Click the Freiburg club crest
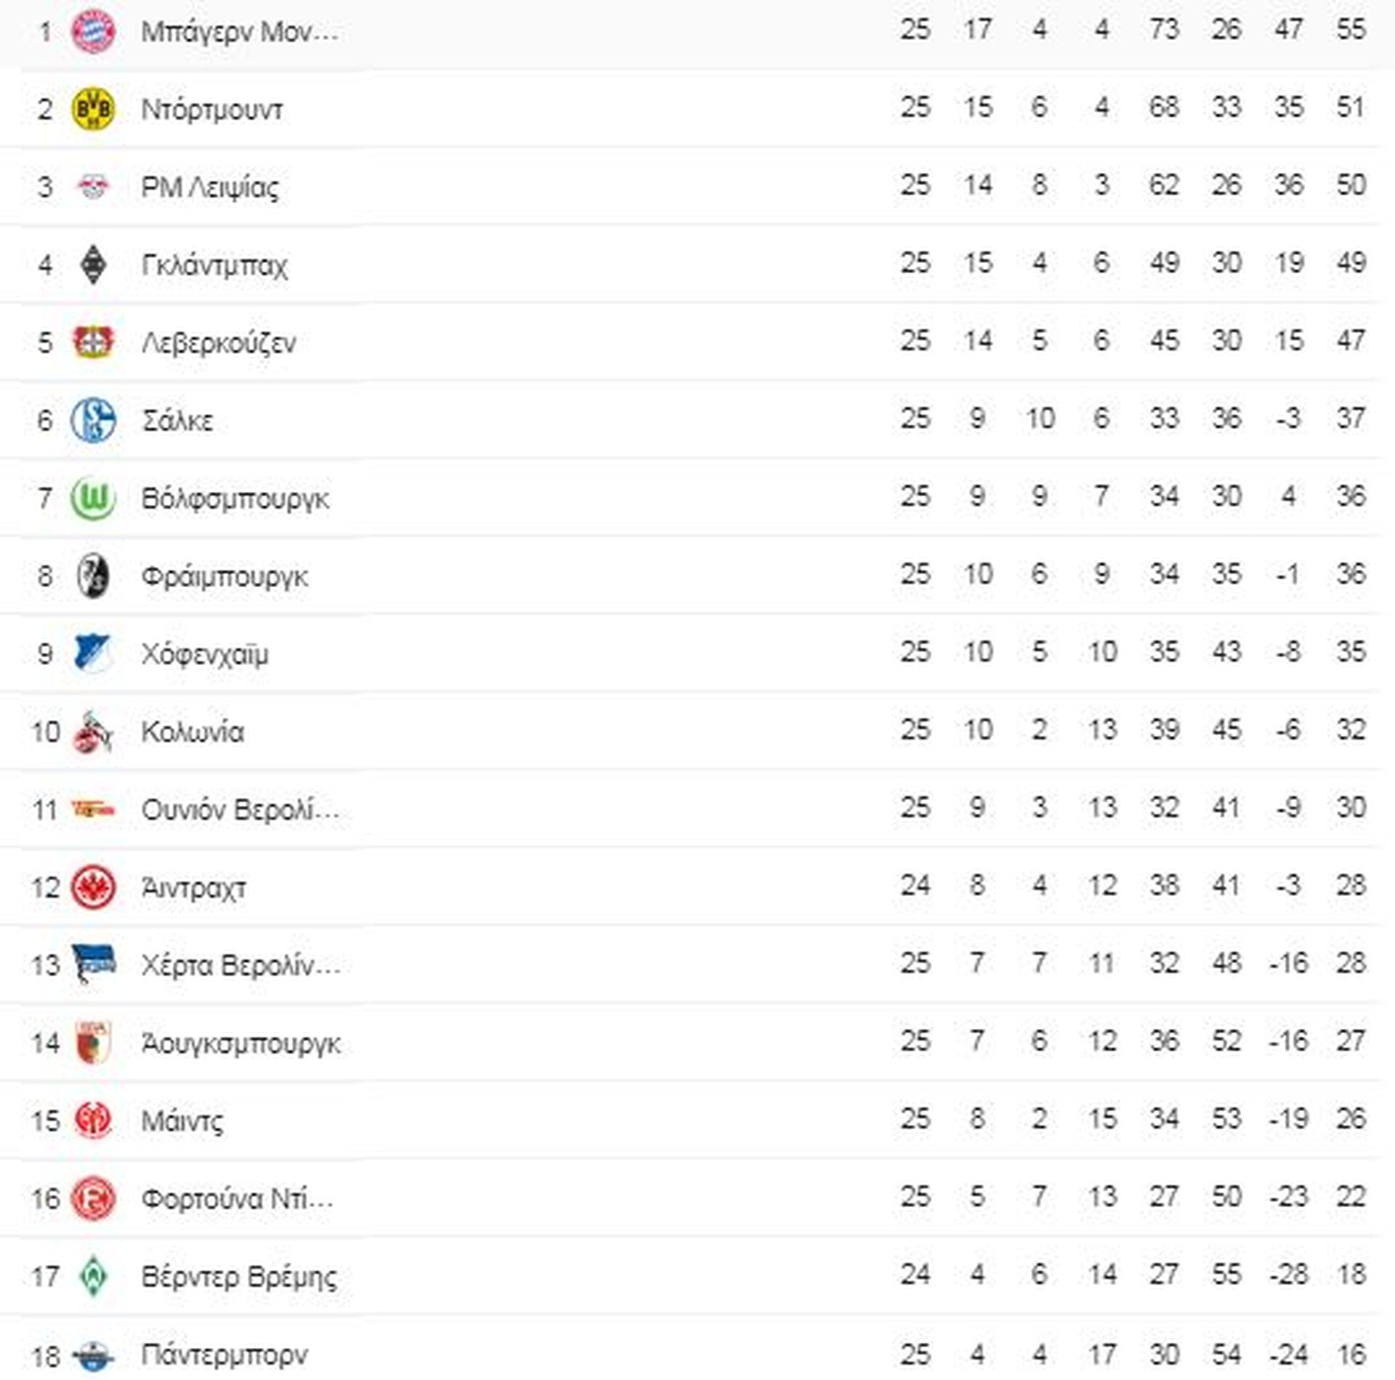 [x=93, y=576]
